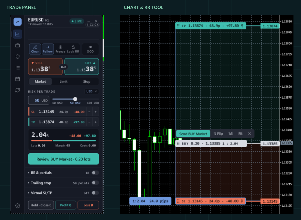Click the 10 USD slider mark
Viewport: 301px width, 220px height.
[57, 103]
